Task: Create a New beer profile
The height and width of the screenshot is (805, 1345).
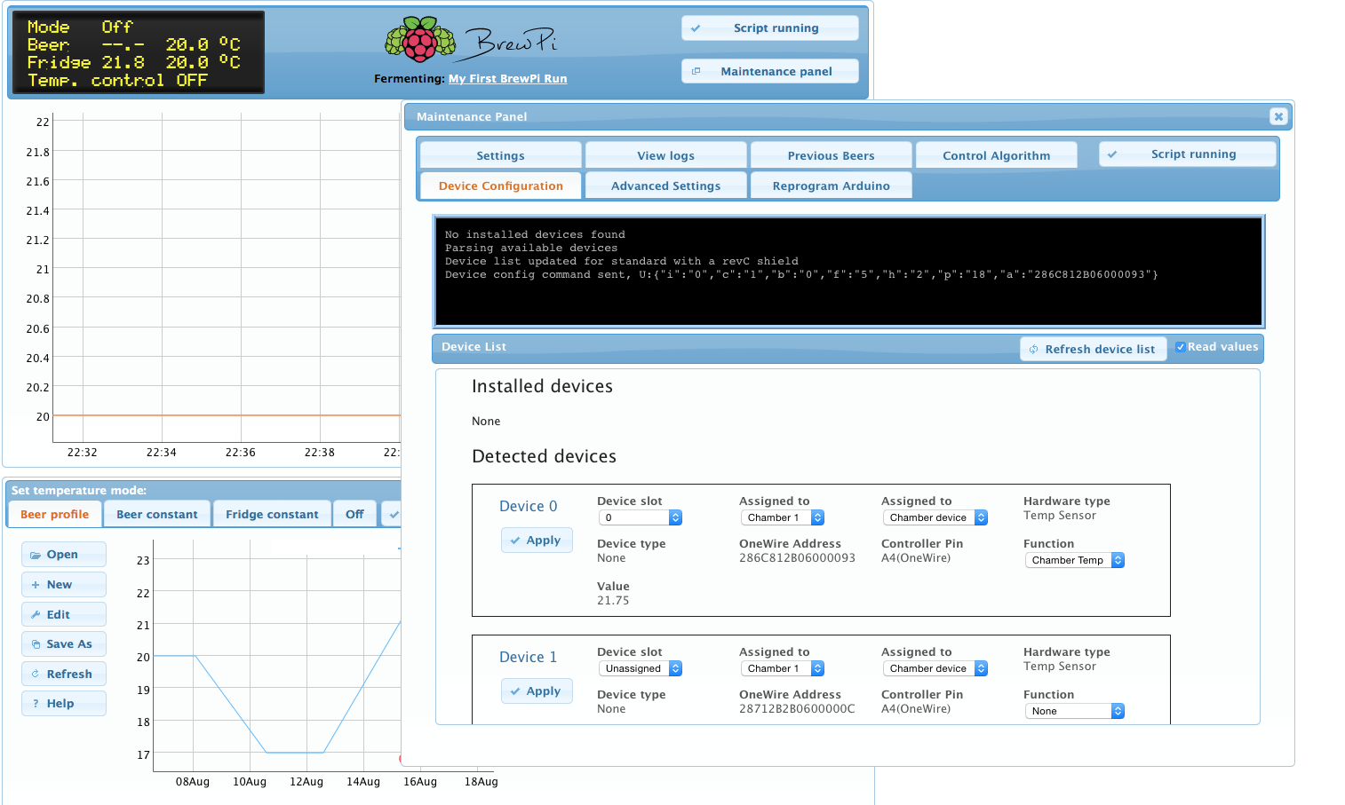Action: (64, 584)
